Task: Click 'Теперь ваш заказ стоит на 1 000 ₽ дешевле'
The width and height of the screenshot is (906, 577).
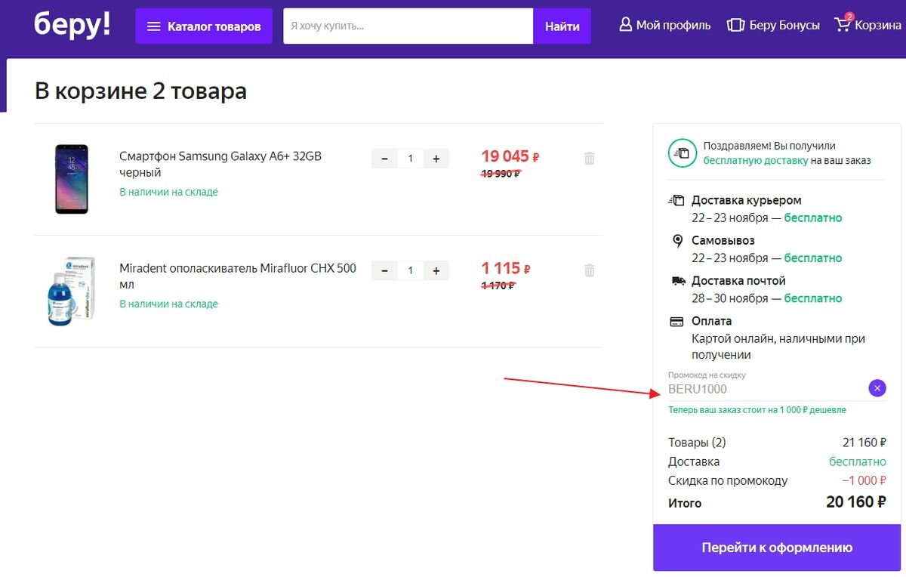Action: tap(757, 410)
